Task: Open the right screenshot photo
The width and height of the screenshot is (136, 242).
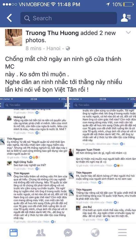Action: tap(103, 160)
